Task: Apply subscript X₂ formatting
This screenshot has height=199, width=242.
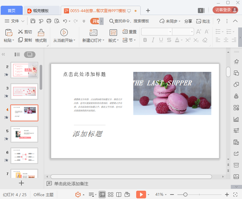Action: [x=196, y=40]
